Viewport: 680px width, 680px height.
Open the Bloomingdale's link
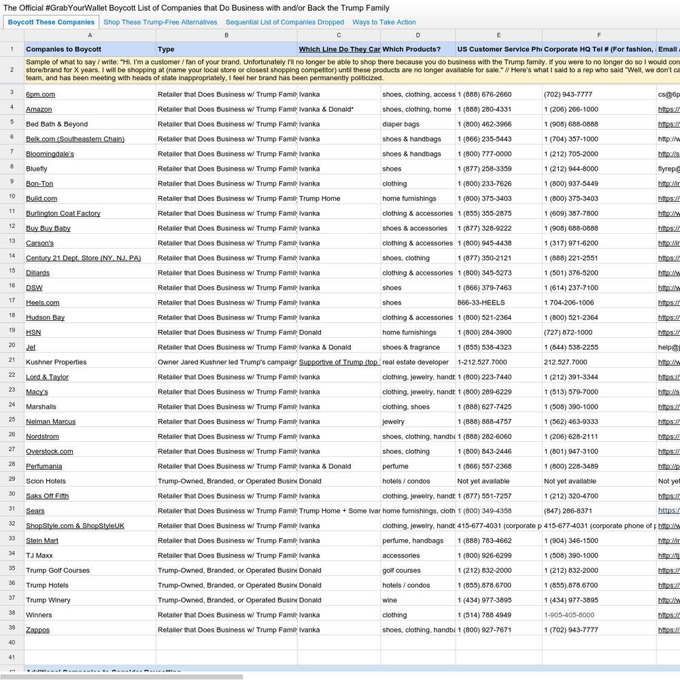click(50, 154)
